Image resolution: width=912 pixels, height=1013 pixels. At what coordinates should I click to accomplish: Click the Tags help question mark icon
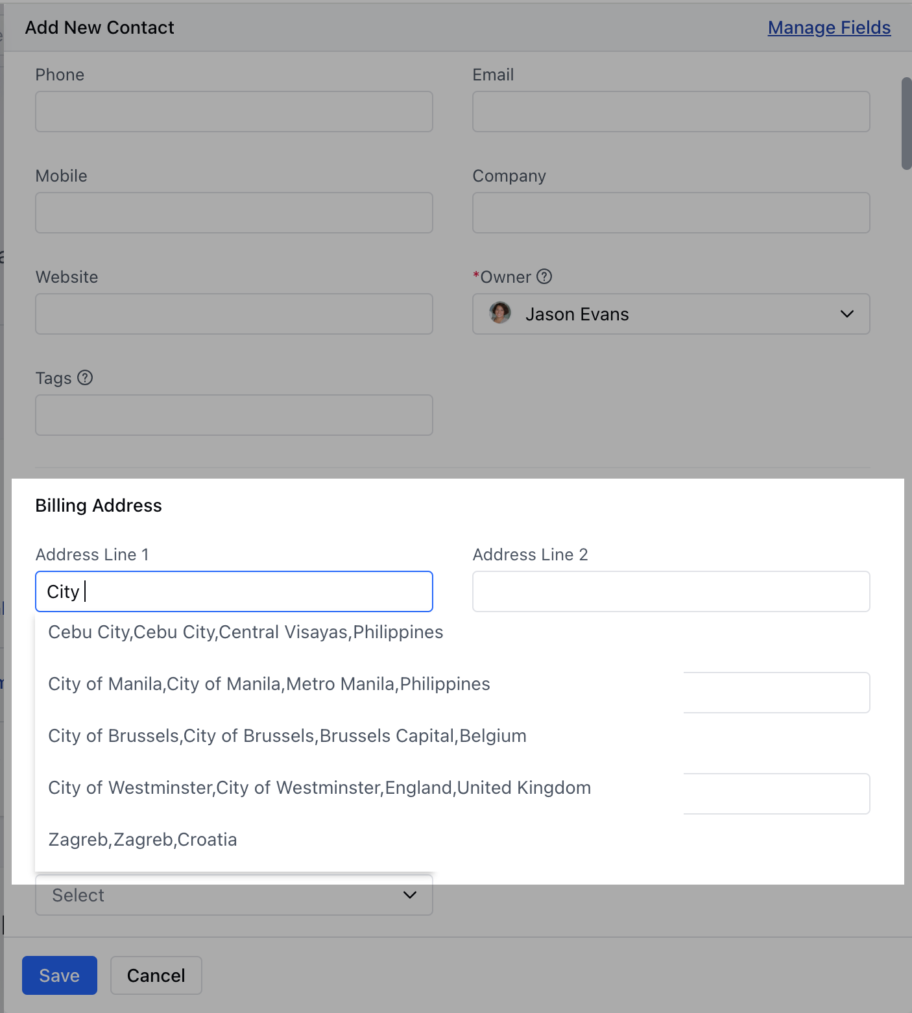click(85, 377)
